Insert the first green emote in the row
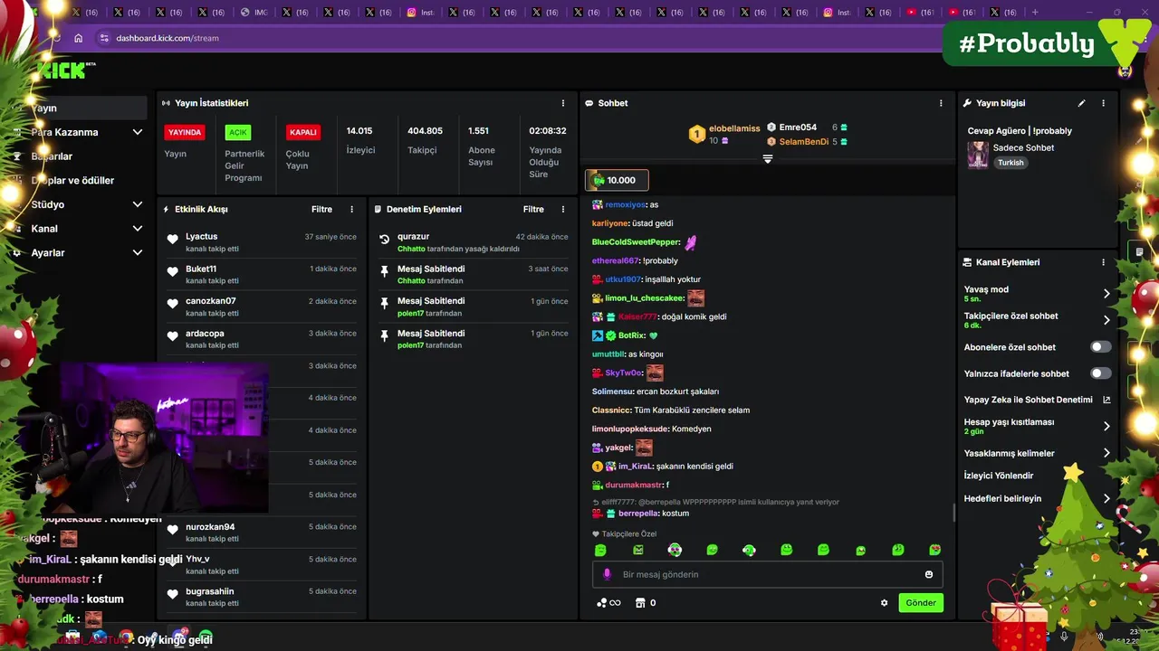Screen dimensions: 1159x651 (x=600, y=550)
